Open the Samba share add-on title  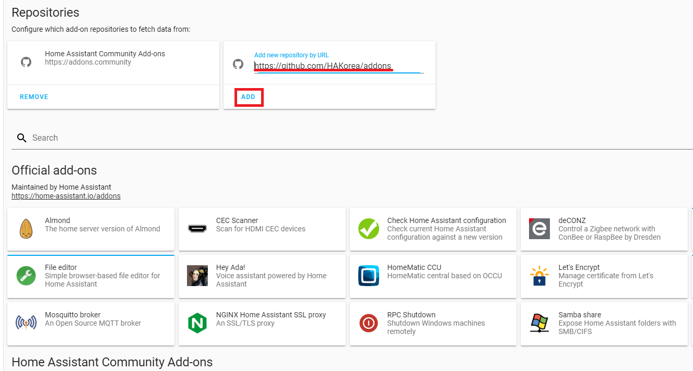click(580, 315)
